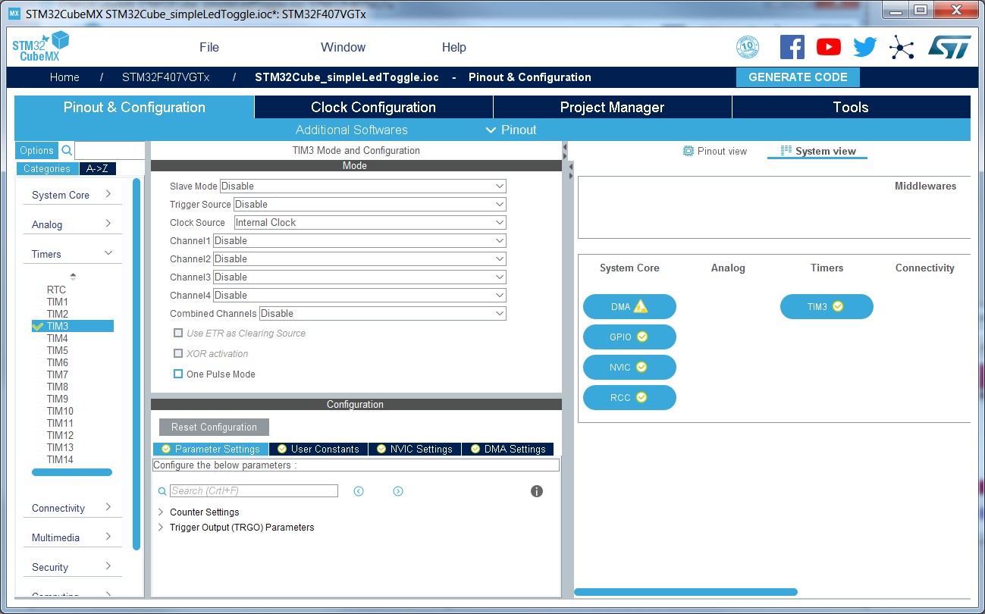Open the Trigger Source dropdown
985x614 pixels.
(x=369, y=204)
